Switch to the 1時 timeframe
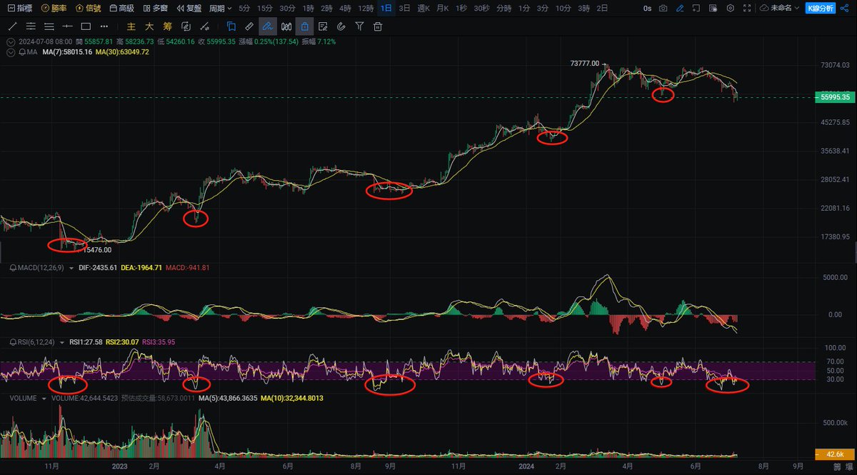Screen dimensions: 857x475 (308, 8)
